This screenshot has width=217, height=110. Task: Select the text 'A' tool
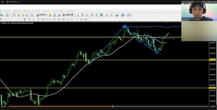(34, 20)
